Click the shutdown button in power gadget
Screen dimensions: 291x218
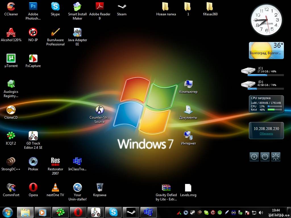tap(254, 157)
